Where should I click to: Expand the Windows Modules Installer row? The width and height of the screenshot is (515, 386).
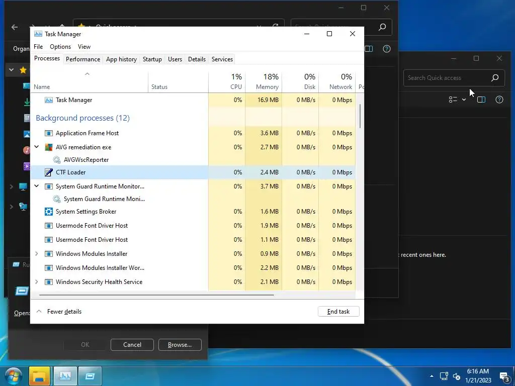point(36,254)
